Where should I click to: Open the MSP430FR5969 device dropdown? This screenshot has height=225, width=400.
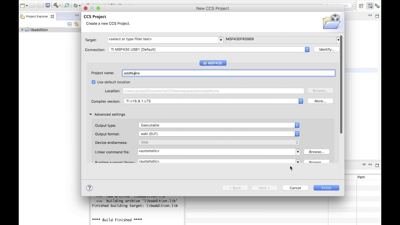click(338, 40)
